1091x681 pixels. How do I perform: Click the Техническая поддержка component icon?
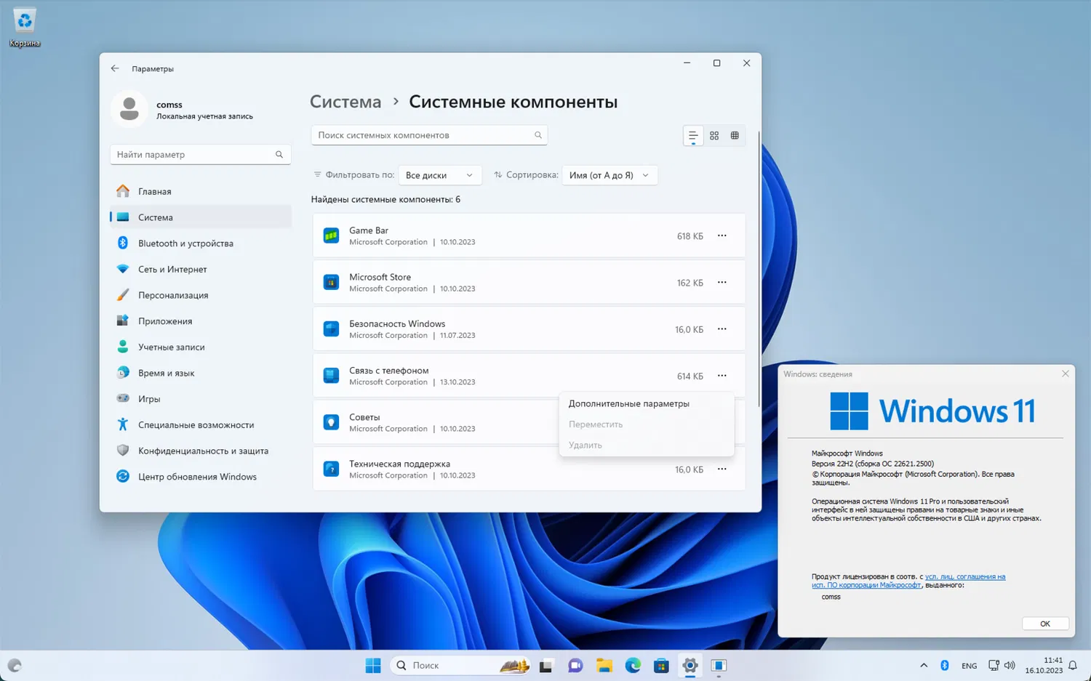coord(331,469)
